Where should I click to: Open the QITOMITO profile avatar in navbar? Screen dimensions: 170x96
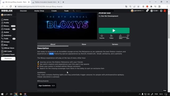(132, 11)
